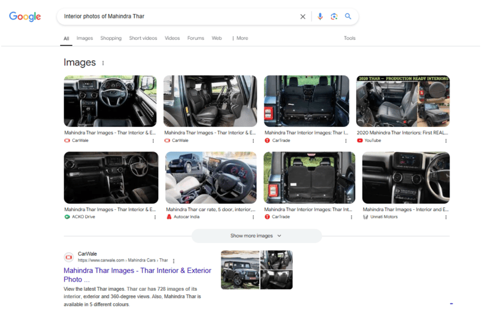Viewport: 482px width, 316px height.
Task: Click the Google logo
Action: tap(25, 17)
